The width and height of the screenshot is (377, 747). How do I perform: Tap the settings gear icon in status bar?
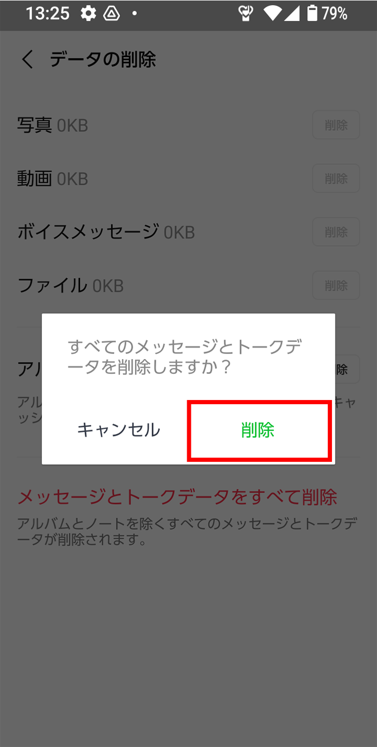[x=89, y=14]
